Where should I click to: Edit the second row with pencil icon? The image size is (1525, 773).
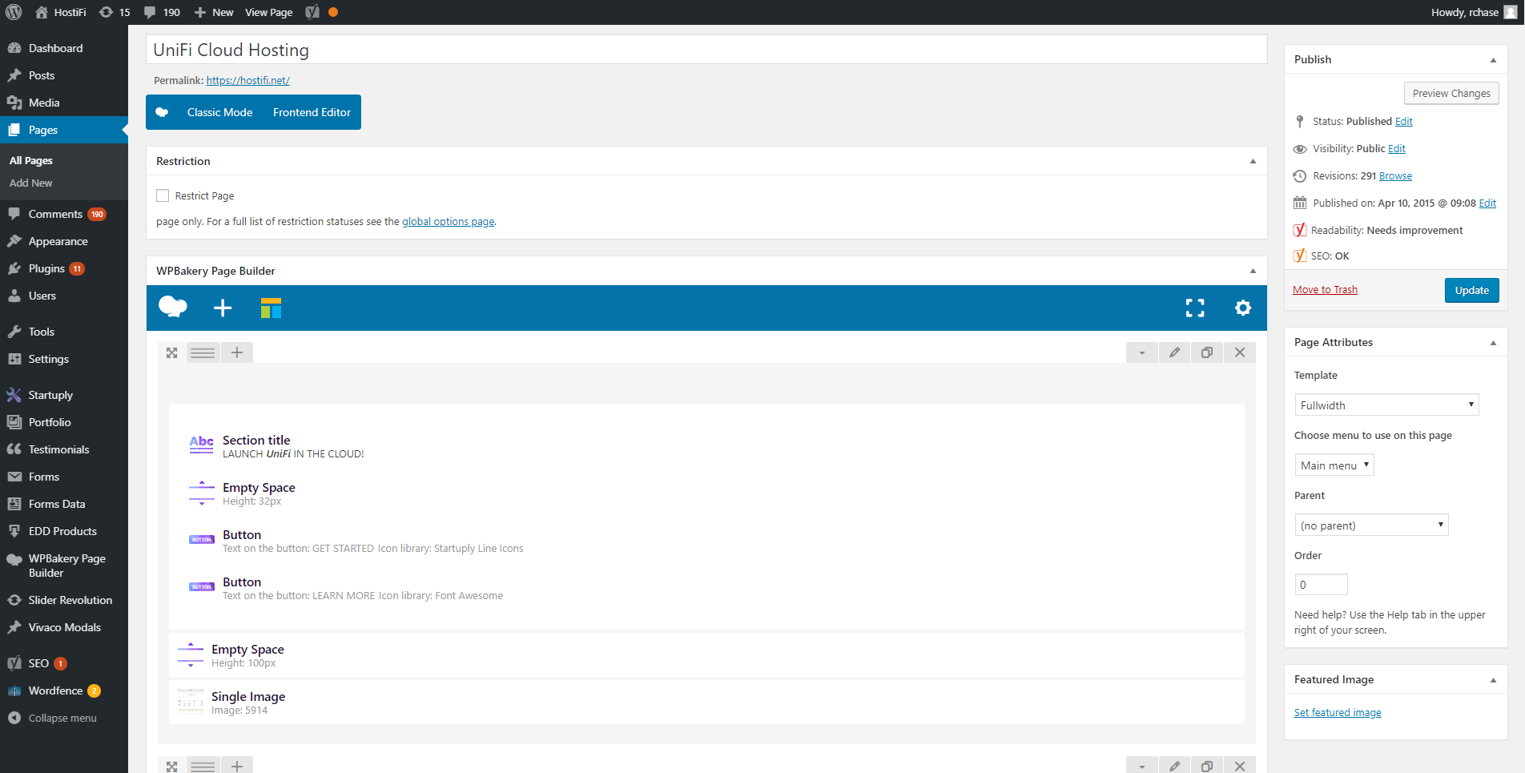1174,766
